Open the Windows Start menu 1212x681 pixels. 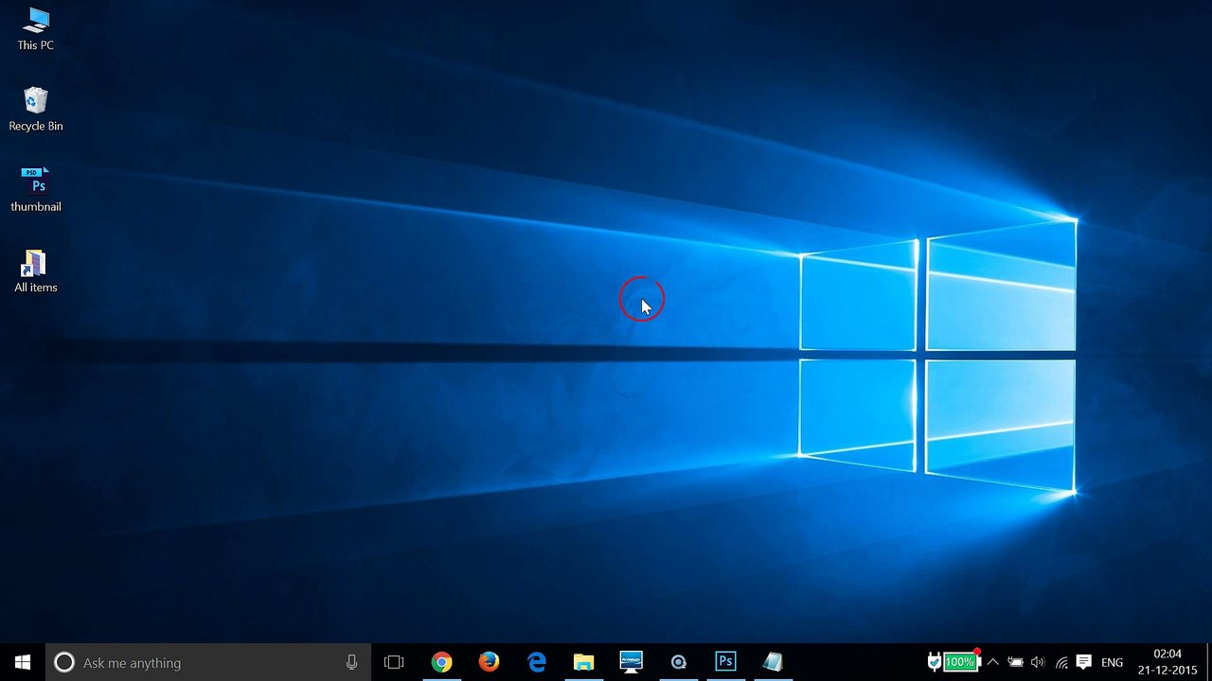click(23, 662)
